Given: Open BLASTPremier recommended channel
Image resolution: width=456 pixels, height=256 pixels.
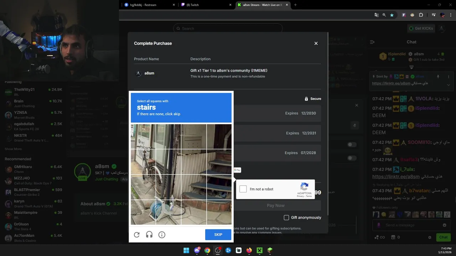Looking at the screenshot, I should tap(33, 192).
